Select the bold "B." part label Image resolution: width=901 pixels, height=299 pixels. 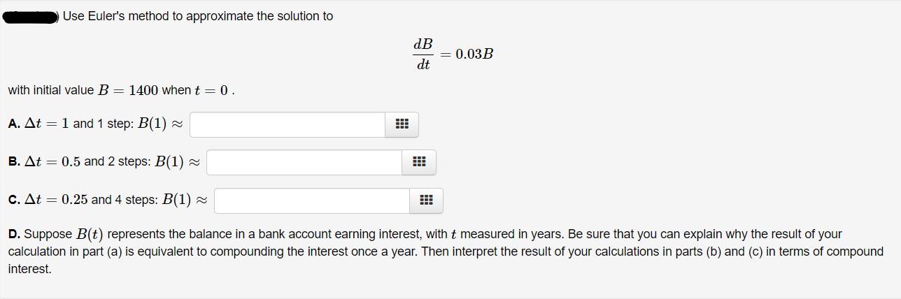[14, 161]
